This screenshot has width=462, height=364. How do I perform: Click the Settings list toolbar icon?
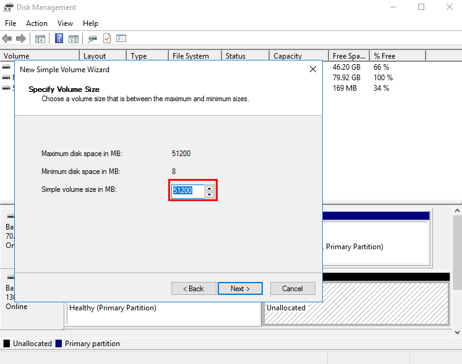[x=121, y=38]
